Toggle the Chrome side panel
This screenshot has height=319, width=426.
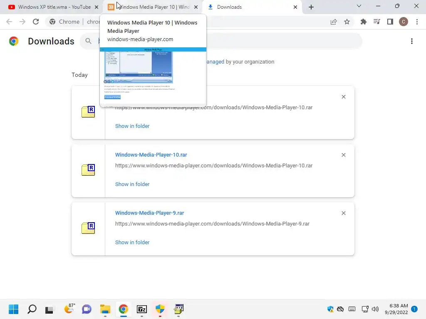[390, 22]
